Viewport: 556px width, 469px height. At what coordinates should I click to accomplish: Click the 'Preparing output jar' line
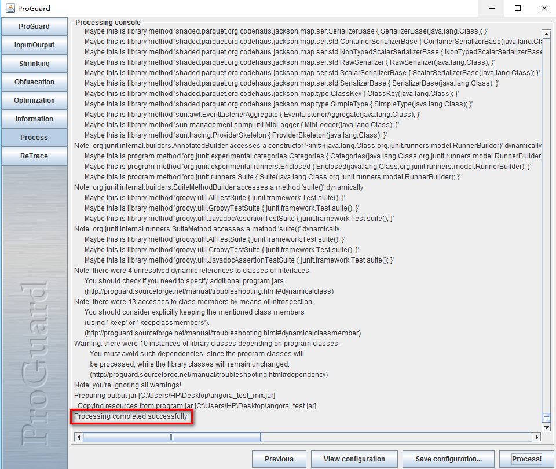point(174,396)
